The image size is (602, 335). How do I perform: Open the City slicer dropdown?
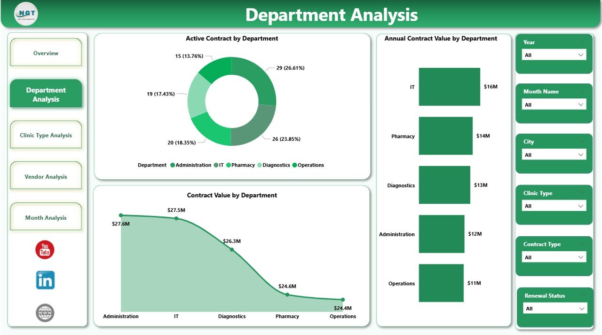pyautogui.click(x=554, y=155)
